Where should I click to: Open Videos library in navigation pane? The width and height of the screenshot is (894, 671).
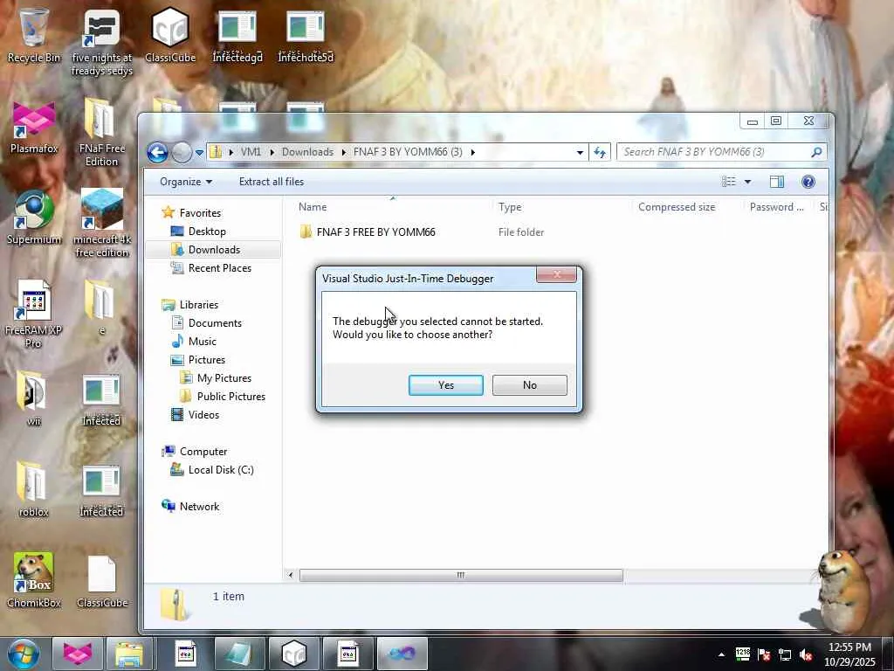pyautogui.click(x=203, y=415)
